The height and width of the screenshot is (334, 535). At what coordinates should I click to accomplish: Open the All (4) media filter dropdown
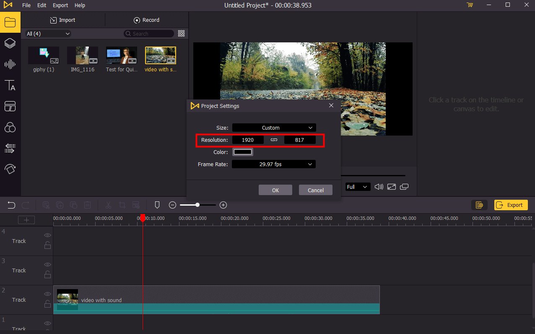[48, 34]
